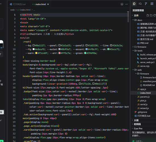Close the index.html editor tab

(48, 4)
